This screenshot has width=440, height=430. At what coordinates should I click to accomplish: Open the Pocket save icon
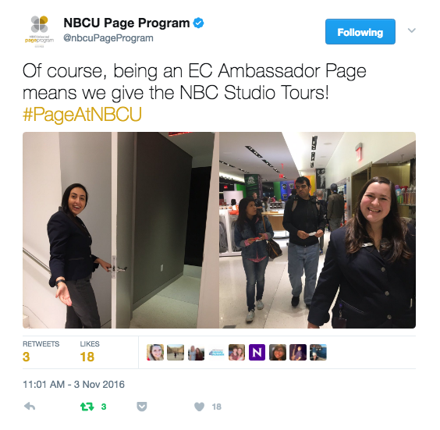click(x=142, y=407)
